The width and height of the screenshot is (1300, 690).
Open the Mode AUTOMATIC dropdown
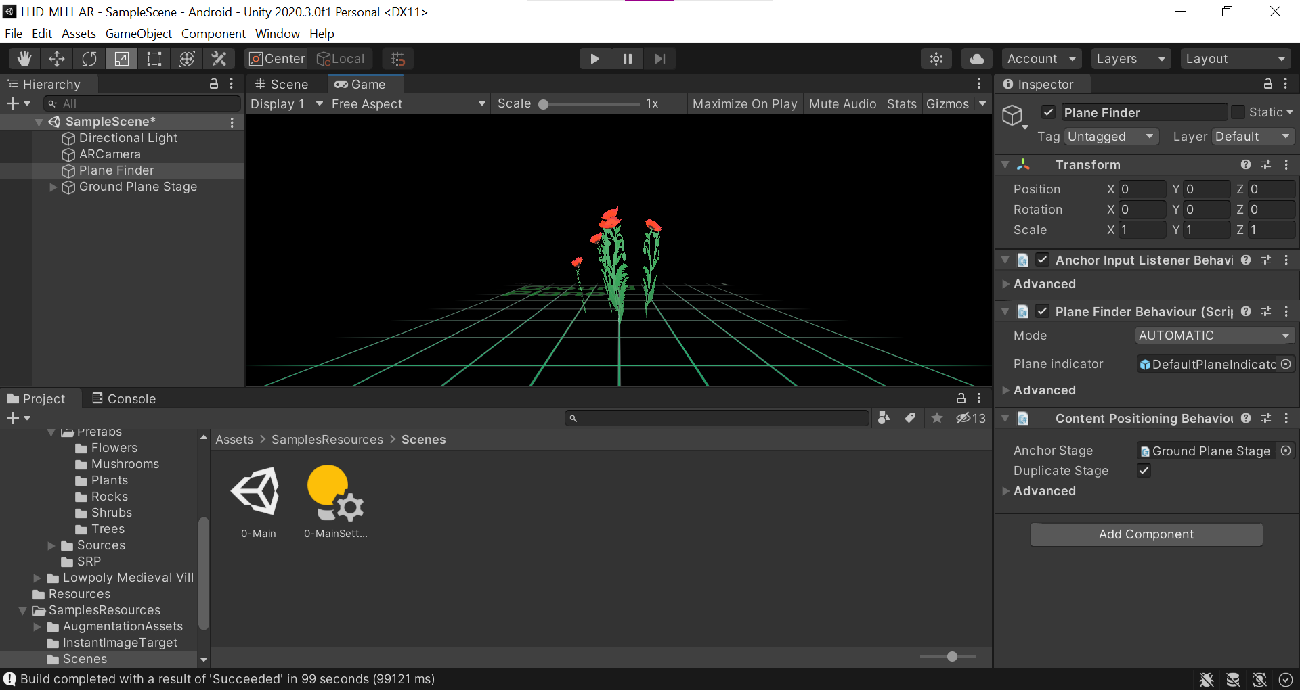point(1213,336)
